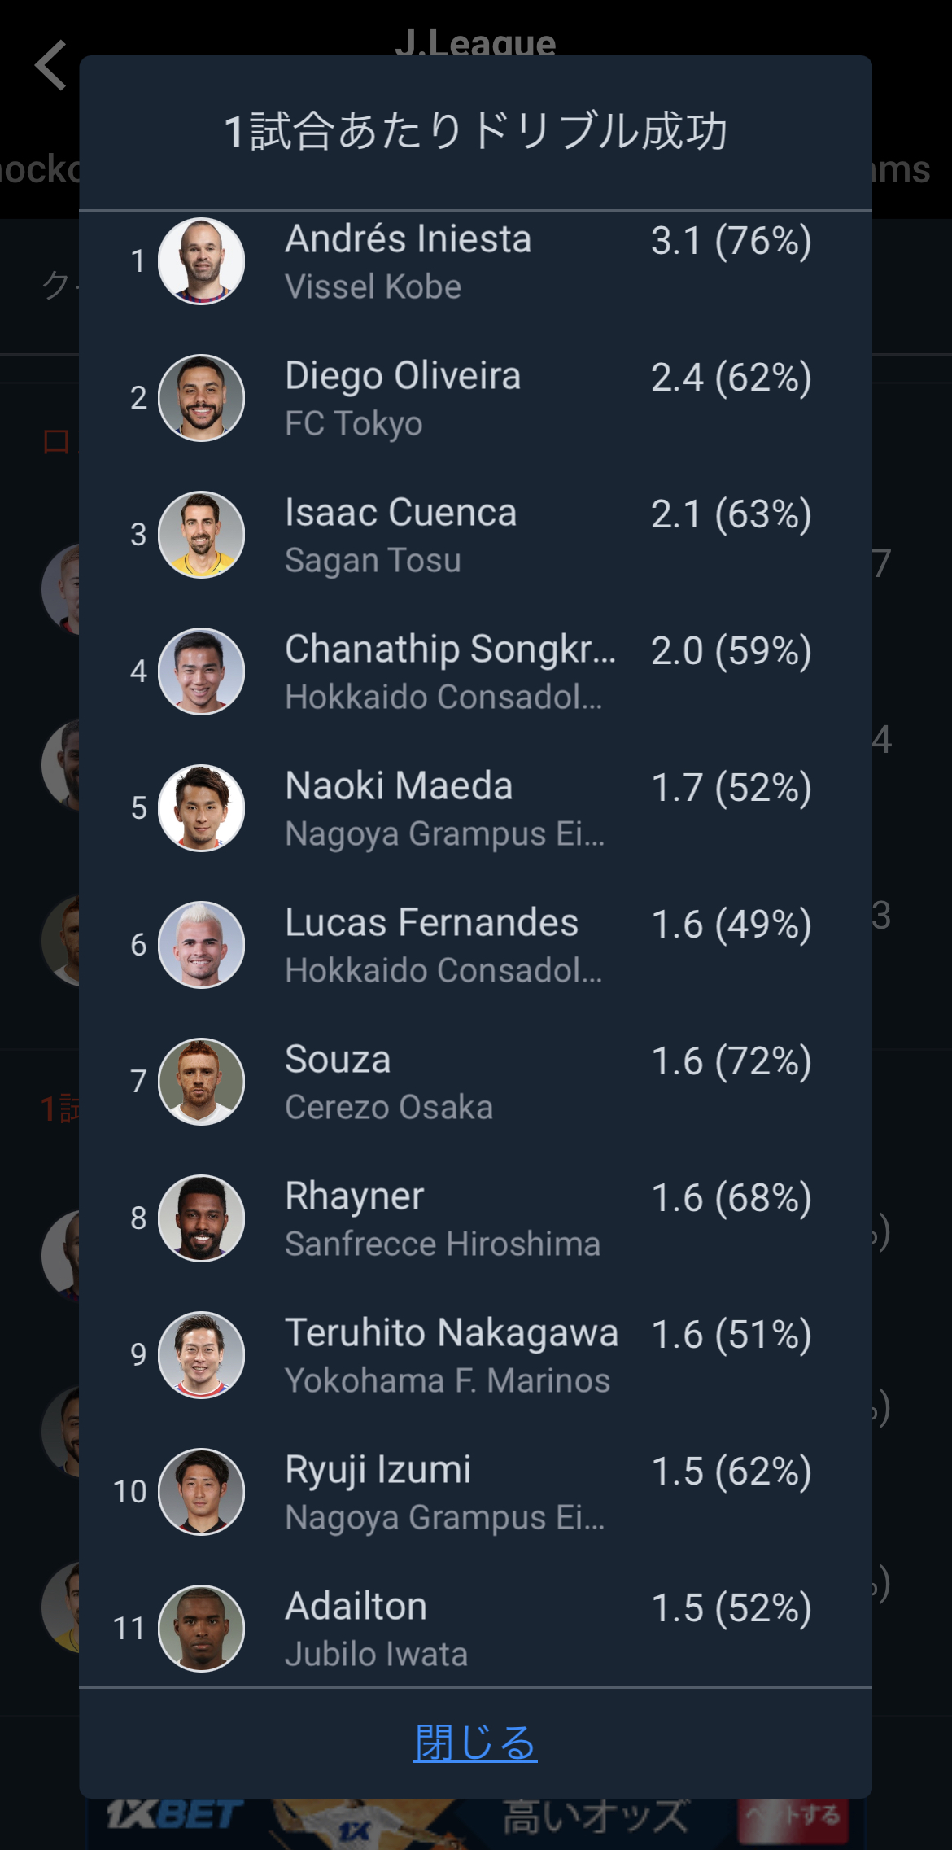Tap Iniesta's 3.1 (76%) dribble stat
Image resolution: width=952 pixels, height=1850 pixels.
click(731, 241)
